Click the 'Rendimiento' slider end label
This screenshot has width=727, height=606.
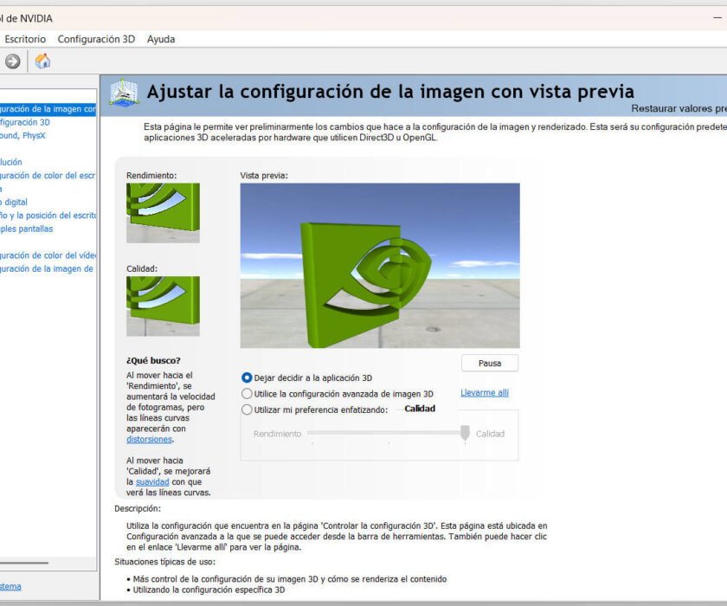pyautogui.click(x=277, y=434)
